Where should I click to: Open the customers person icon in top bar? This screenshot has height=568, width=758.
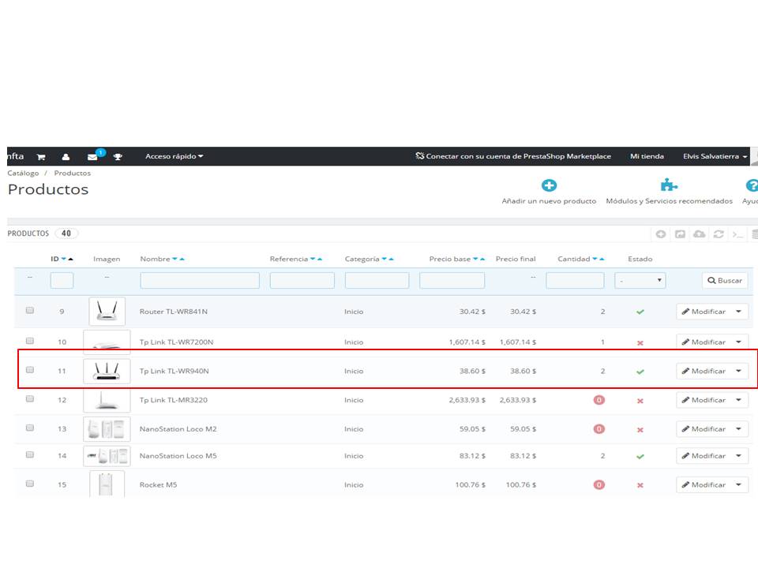pyautogui.click(x=66, y=157)
